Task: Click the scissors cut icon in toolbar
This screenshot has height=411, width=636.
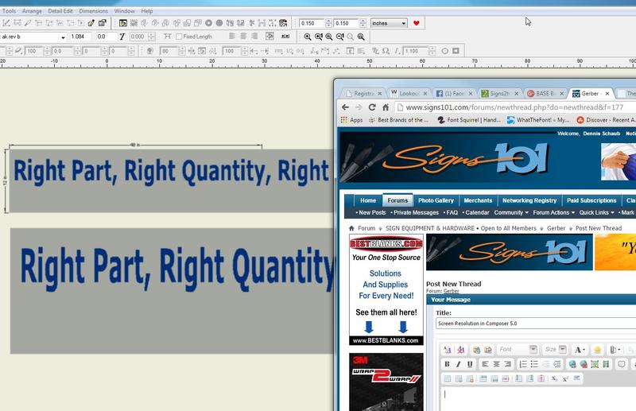Action: point(251,23)
